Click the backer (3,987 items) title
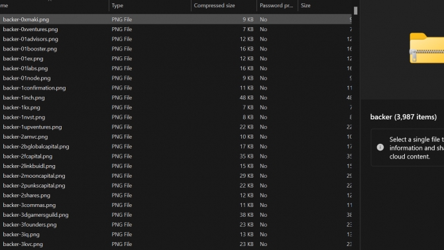Viewport: 444px width, 250px height. click(404, 117)
